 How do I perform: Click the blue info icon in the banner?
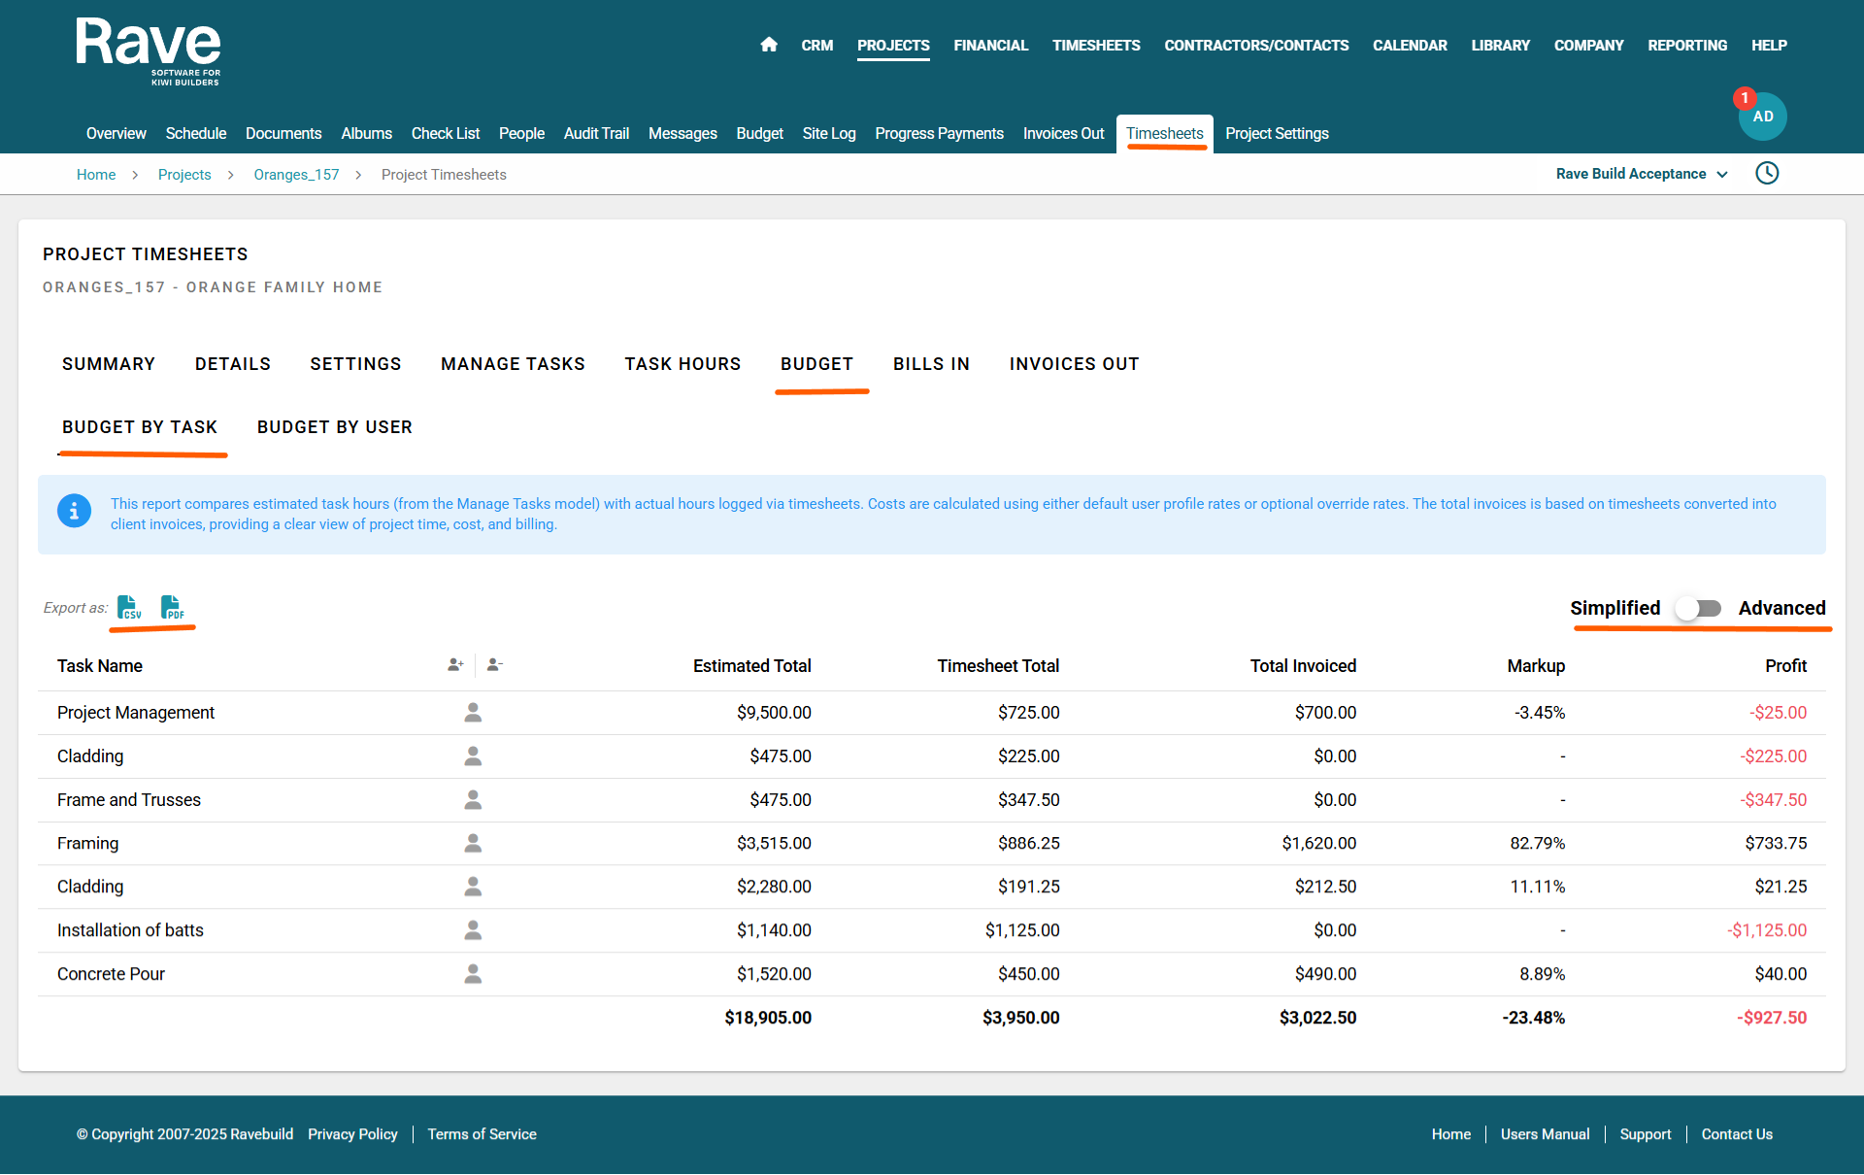pos(74,511)
